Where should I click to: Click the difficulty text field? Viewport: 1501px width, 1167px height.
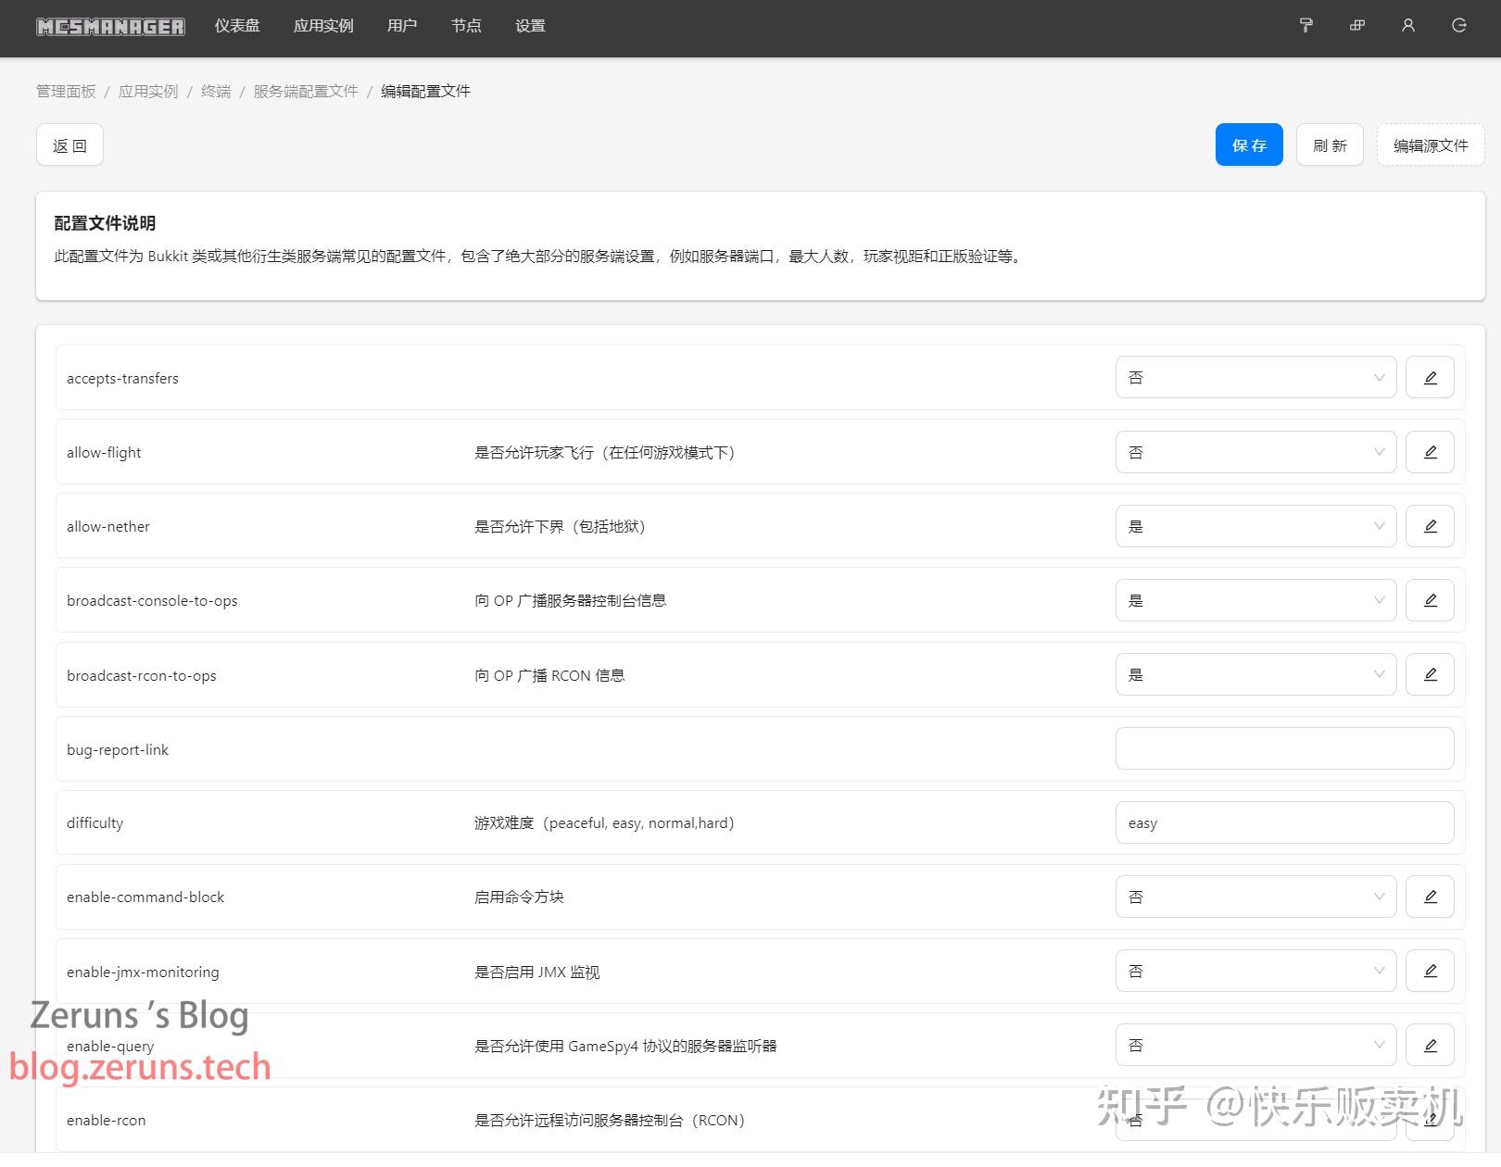[x=1284, y=822]
